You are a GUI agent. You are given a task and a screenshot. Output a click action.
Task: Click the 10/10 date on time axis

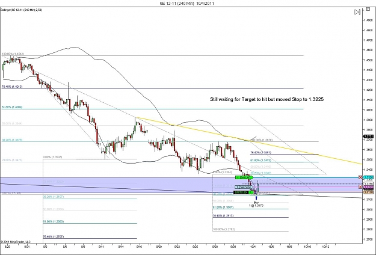click(x=307, y=246)
